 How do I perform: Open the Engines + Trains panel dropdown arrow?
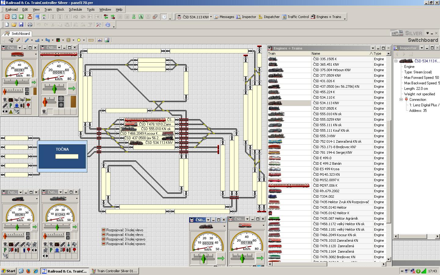tap(372, 48)
